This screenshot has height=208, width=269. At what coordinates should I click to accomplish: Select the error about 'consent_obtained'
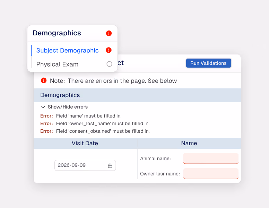point(95,131)
